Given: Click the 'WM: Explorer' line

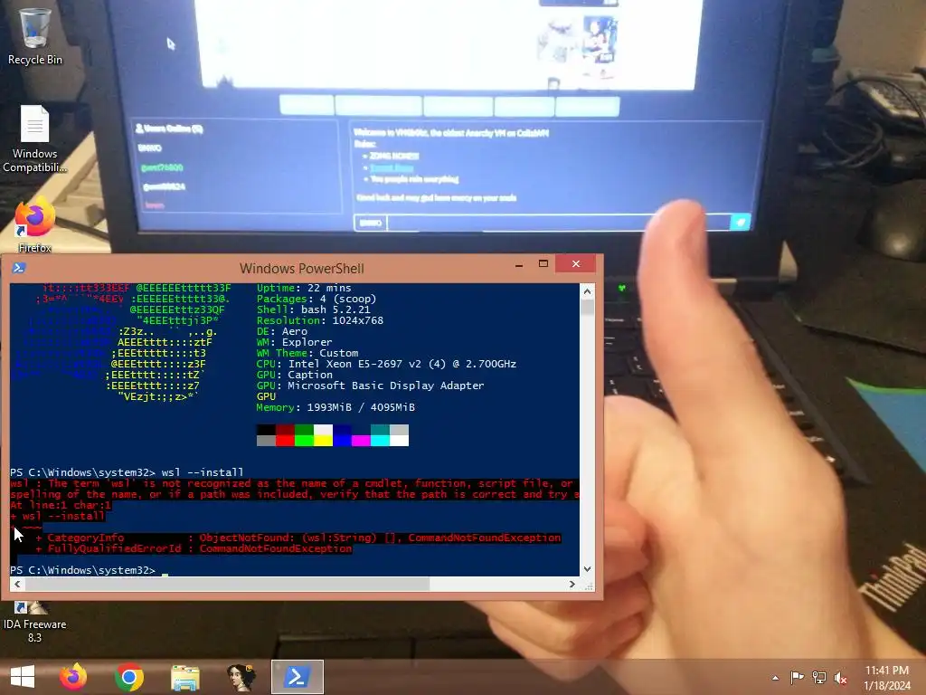Looking at the screenshot, I should (x=295, y=342).
